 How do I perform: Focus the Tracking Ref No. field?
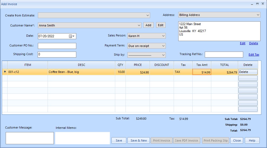point(224,55)
